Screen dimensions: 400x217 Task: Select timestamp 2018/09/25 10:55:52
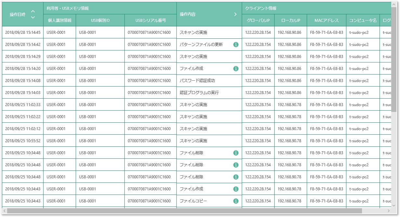pos(23,141)
